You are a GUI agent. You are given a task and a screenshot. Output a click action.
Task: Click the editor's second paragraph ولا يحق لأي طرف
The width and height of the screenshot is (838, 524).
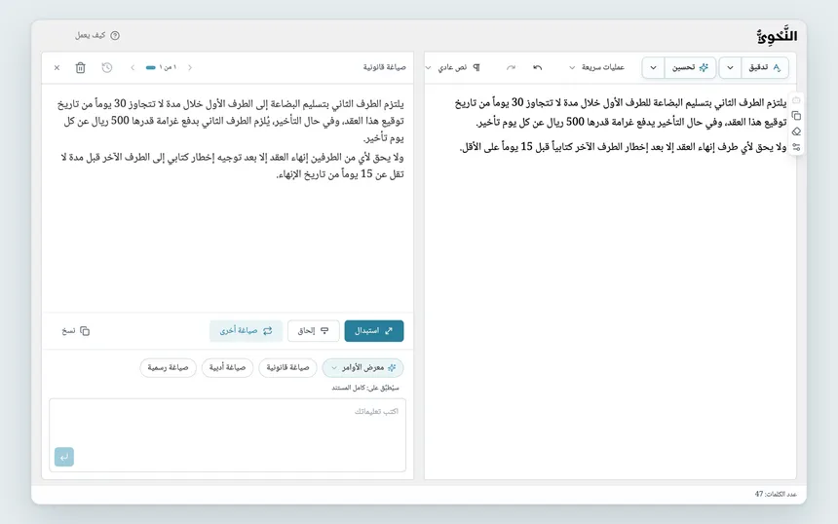(x=624, y=147)
